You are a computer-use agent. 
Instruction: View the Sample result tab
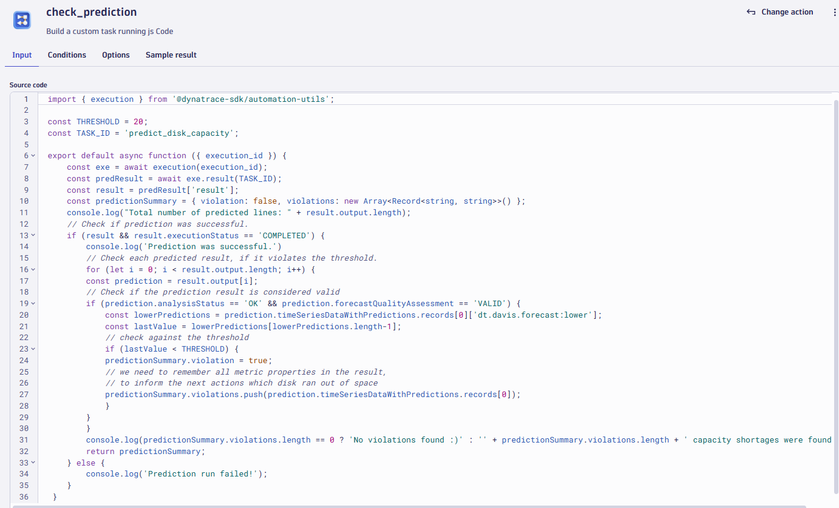[x=171, y=55]
